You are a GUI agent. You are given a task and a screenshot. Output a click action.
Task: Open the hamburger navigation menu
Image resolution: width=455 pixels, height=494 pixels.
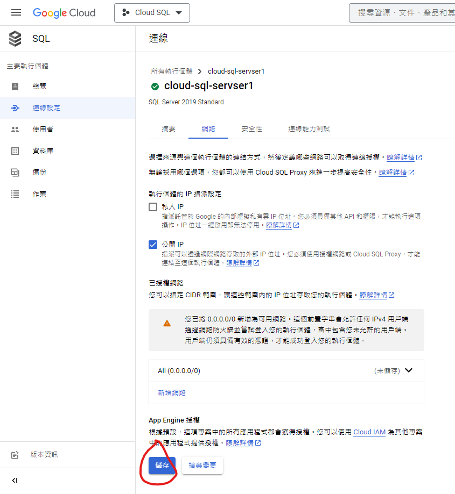pyautogui.click(x=16, y=12)
